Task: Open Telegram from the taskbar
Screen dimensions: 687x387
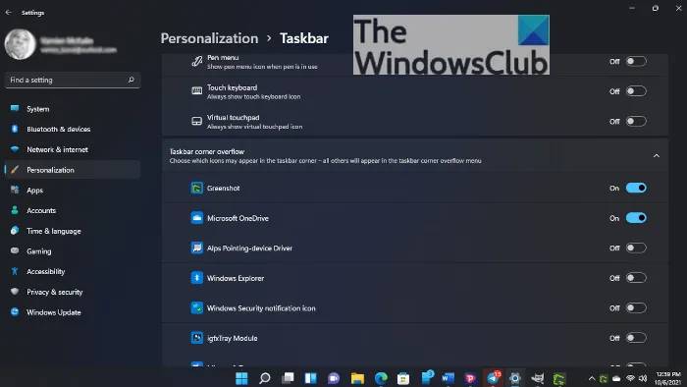Action: (494, 377)
